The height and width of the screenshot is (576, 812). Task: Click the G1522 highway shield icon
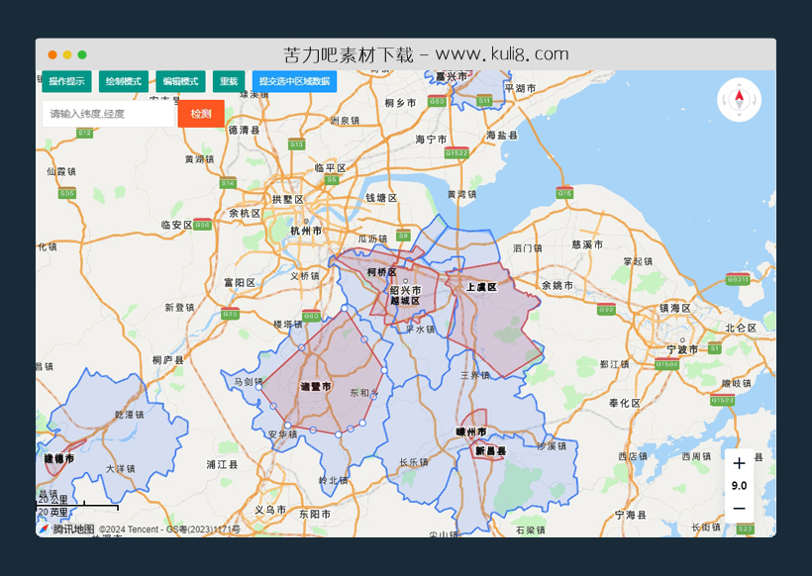pos(457,153)
